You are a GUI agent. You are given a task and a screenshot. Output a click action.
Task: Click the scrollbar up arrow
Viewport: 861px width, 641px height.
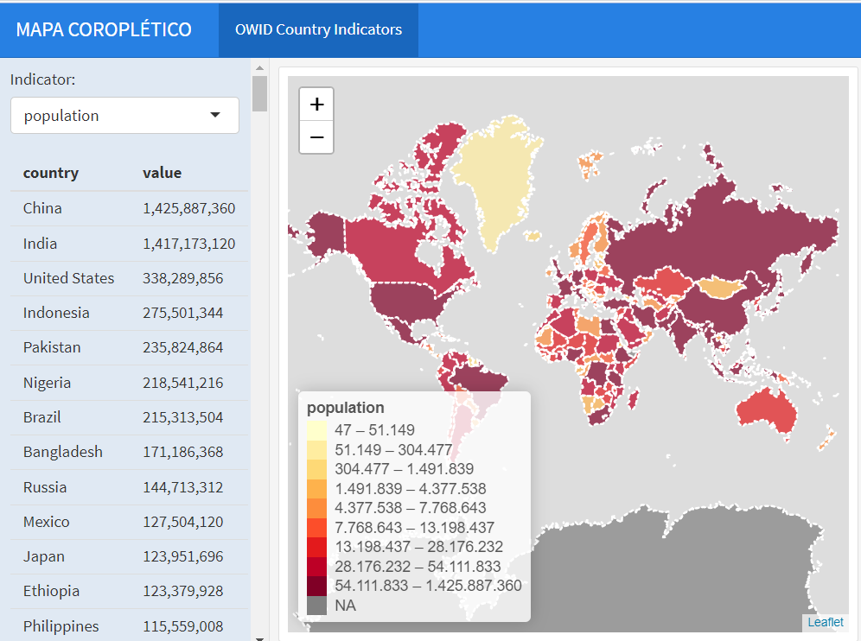(x=259, y=68)
